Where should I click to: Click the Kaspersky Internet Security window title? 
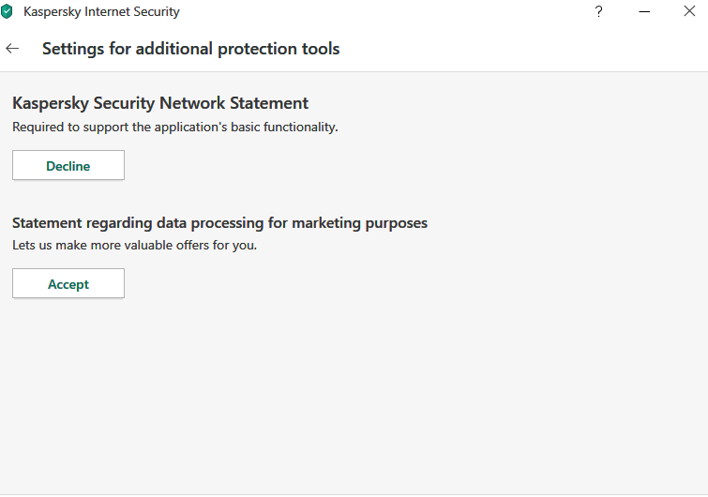pos(101,12)
